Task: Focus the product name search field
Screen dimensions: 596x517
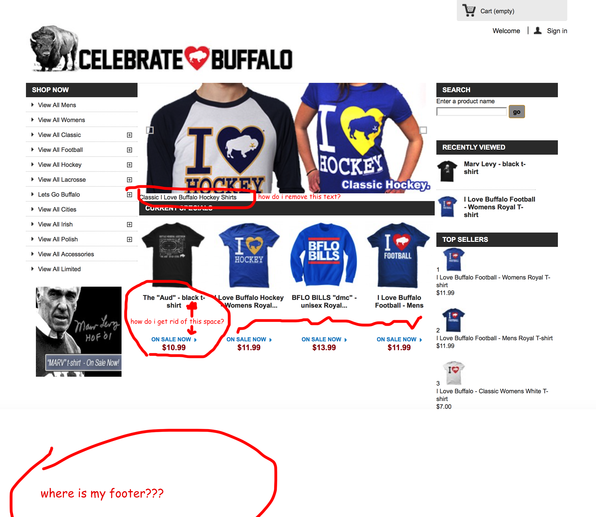Action: point(471,112)
